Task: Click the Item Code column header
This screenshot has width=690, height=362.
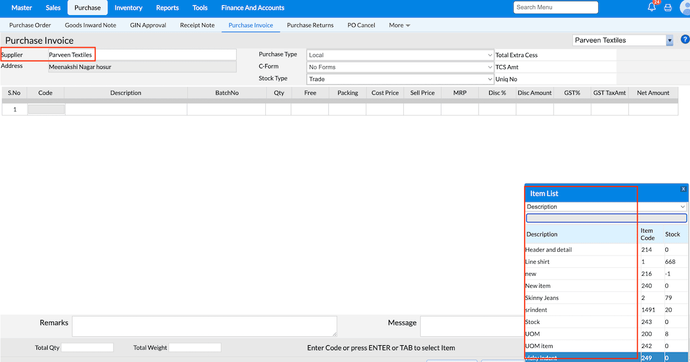Action: 647,234
